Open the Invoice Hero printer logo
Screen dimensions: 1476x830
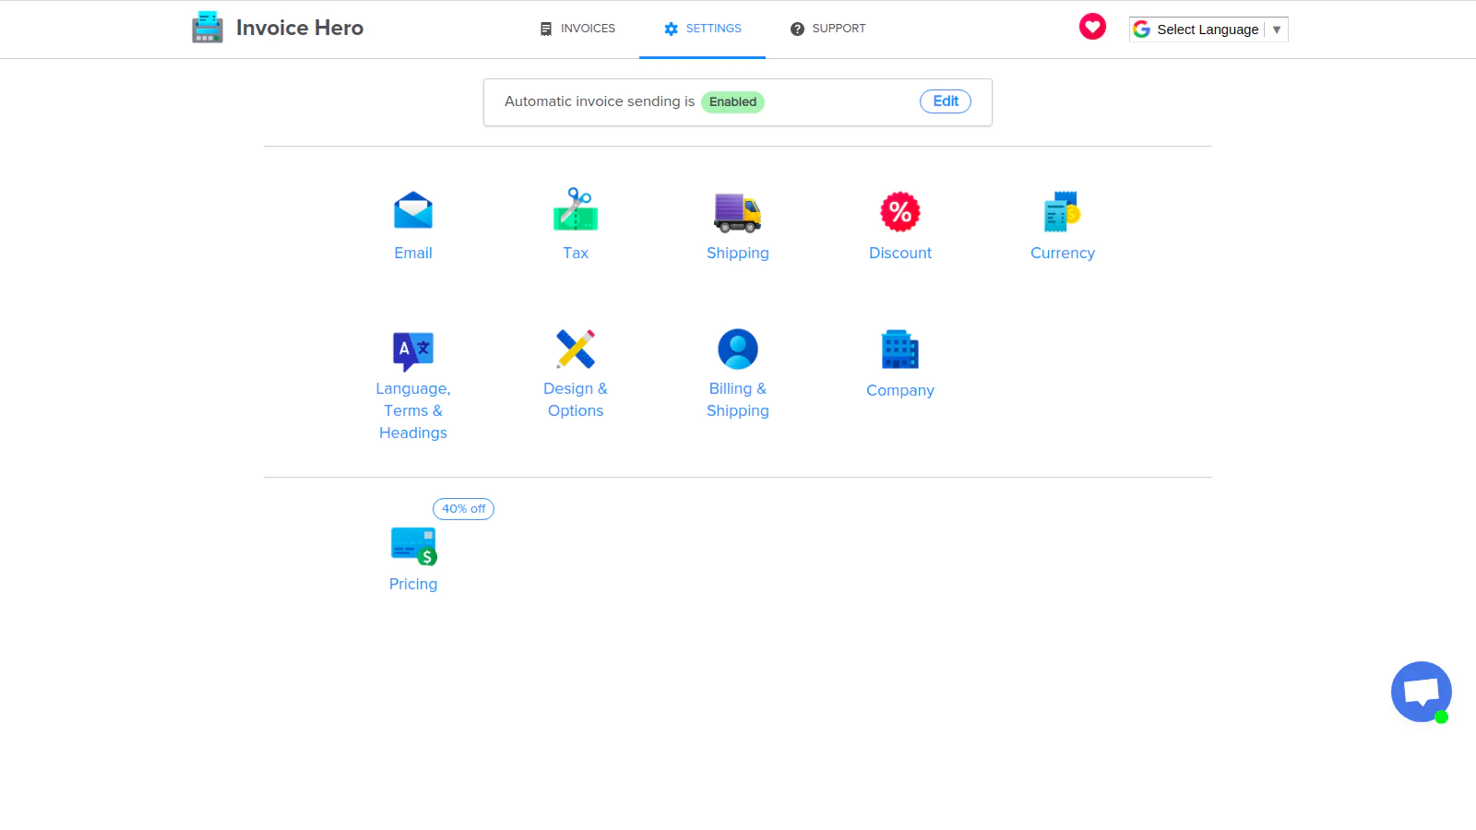coord(207,27)
